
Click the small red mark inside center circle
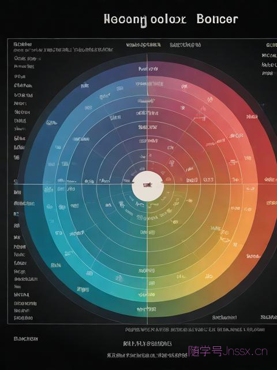[x=148, y=185]
